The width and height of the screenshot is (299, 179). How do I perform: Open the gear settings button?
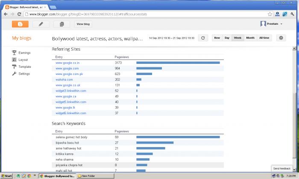281,38
